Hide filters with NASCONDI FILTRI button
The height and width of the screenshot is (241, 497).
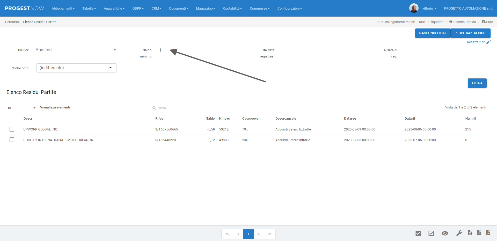[433, 33]
